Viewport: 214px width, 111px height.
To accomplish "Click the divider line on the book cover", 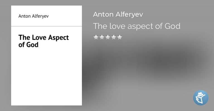I will tap(47, 26).
